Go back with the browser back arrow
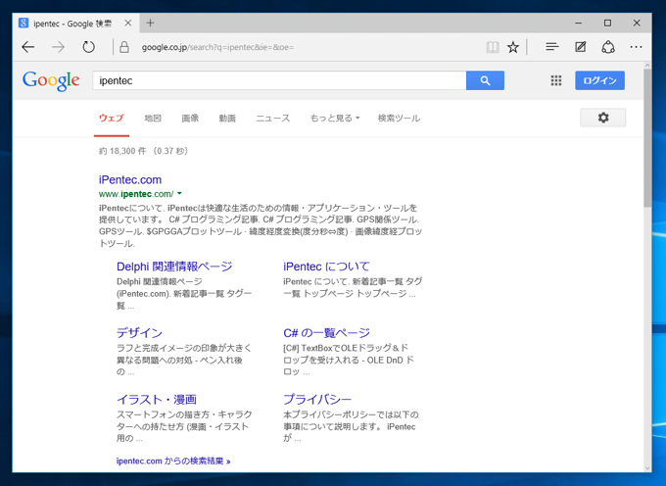 (x=28, y=47)
